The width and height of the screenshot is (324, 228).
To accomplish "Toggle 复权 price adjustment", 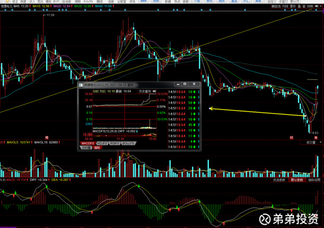I will (x=293, y=6).
